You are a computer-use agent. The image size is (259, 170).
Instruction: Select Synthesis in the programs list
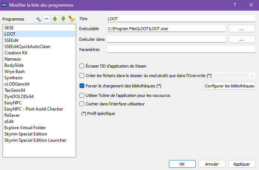point(39,78)
